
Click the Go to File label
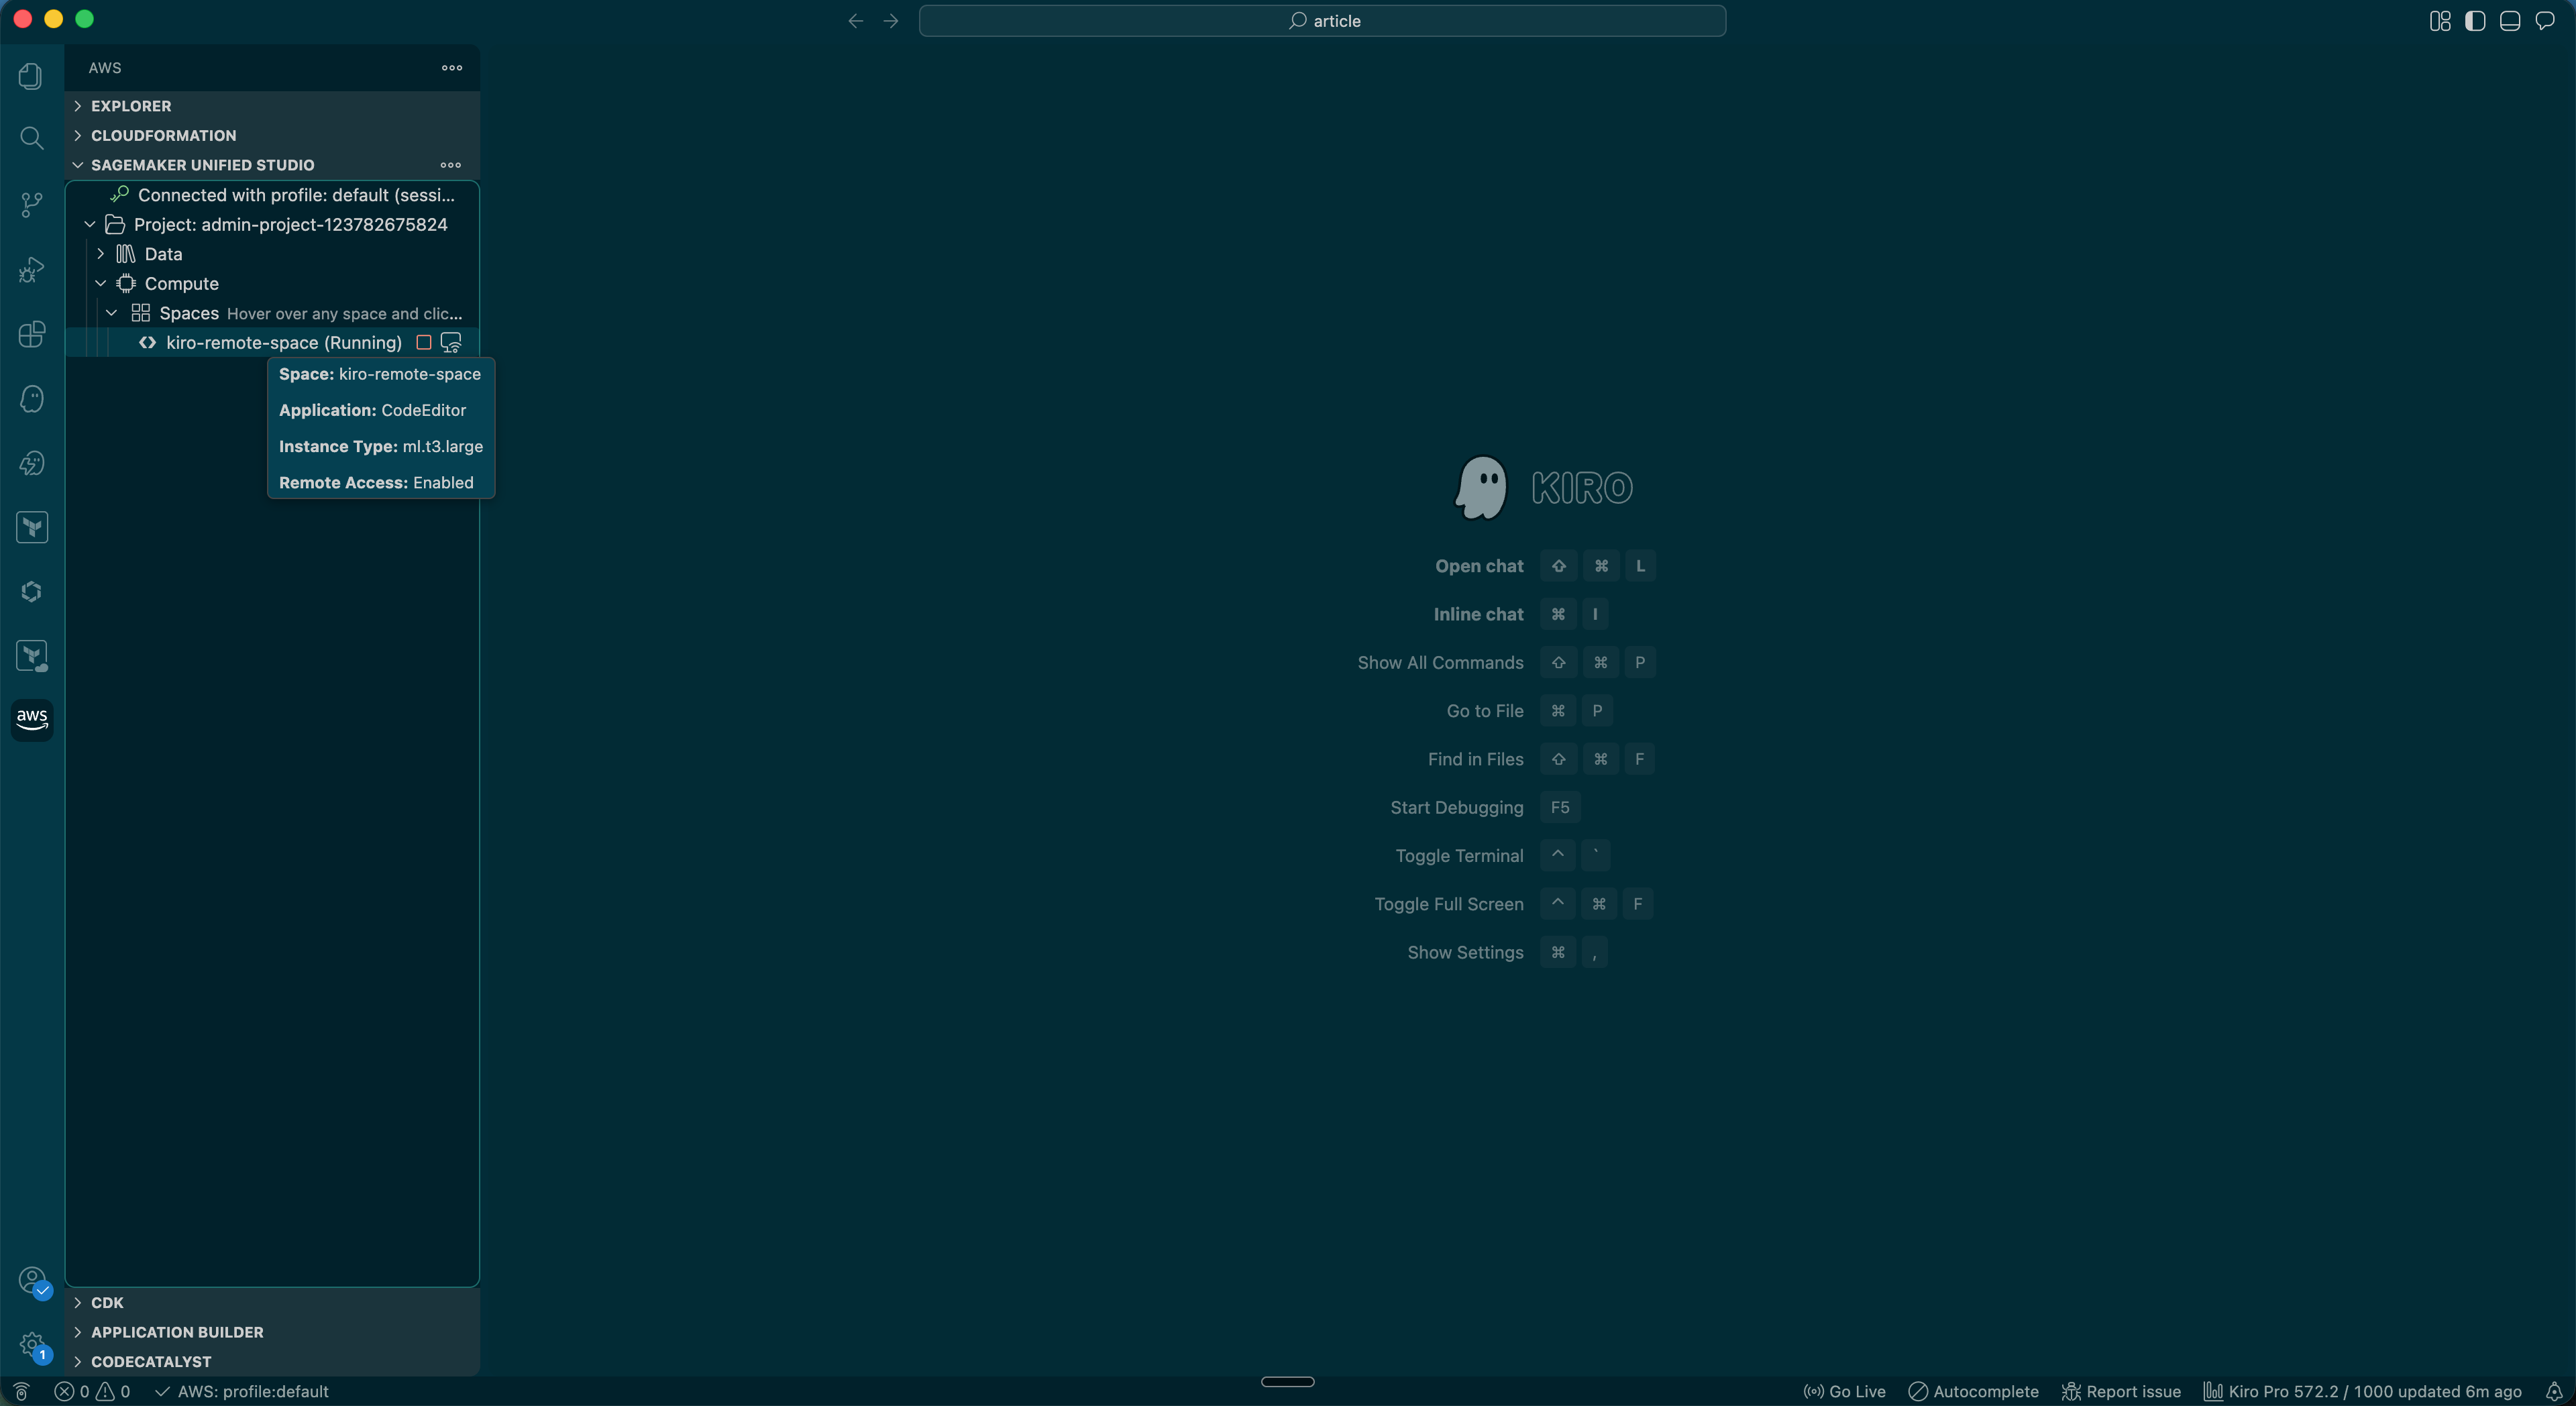pos(1485,711)
